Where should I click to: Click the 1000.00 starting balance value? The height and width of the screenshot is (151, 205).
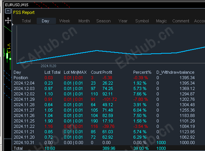(187, 143)
